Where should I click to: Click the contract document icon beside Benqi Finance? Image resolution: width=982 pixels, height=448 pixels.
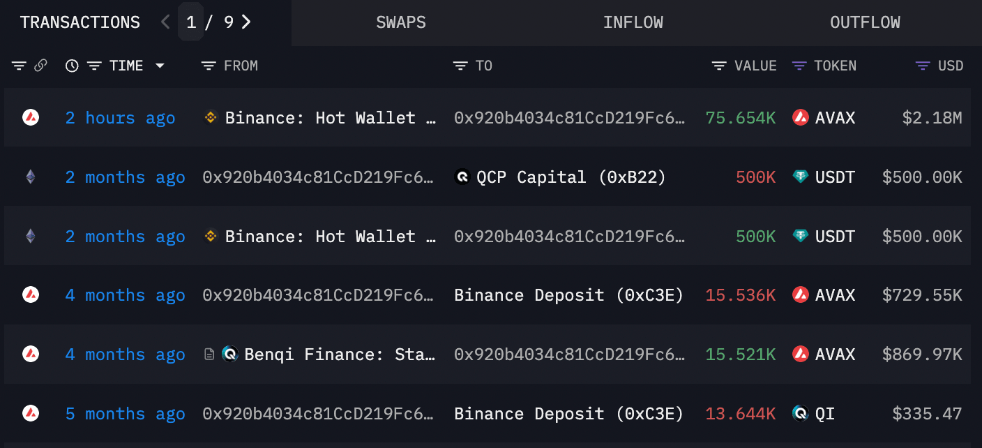pos(209,354)
